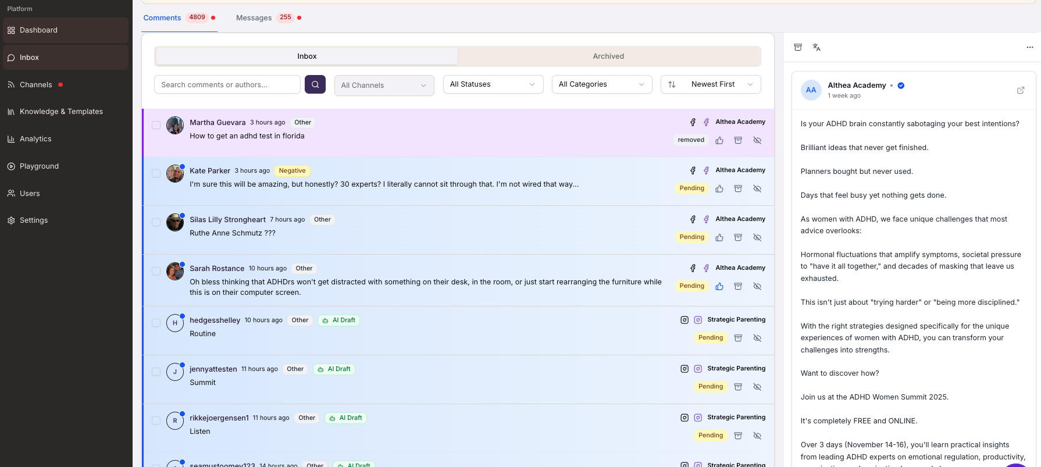
Task: Open the All Categories dropdown
Action: (x=602, y=84)
